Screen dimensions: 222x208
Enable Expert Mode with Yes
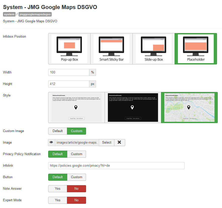[58, 200]
